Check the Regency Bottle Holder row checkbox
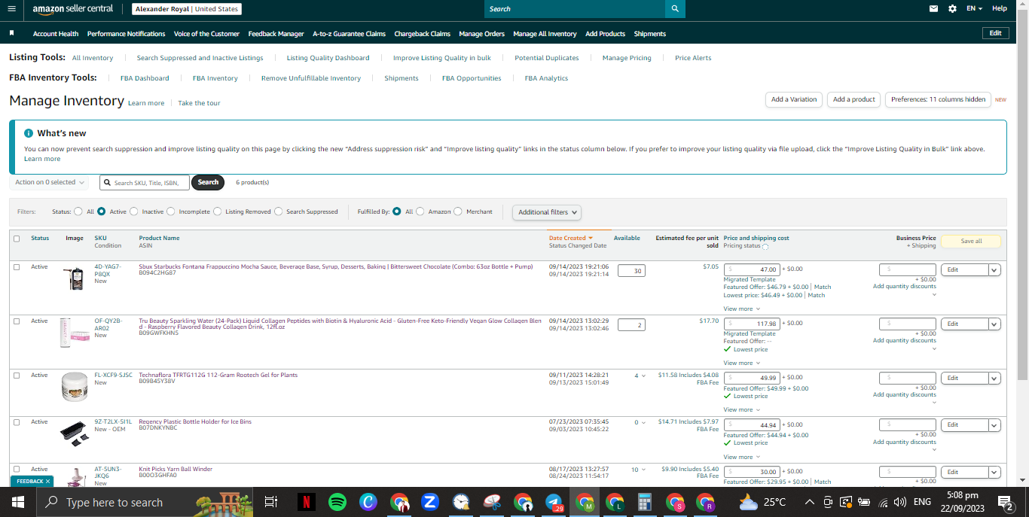This screenshot has height=517, width=1029. [x=17, y=422]
